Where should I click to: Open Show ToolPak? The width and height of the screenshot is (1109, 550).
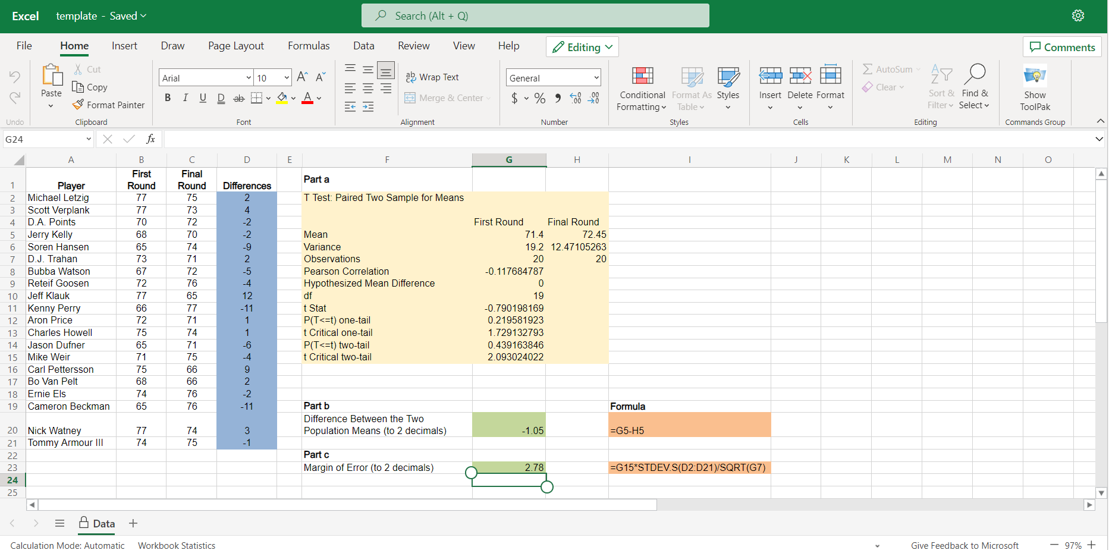tap(1035, 87)
